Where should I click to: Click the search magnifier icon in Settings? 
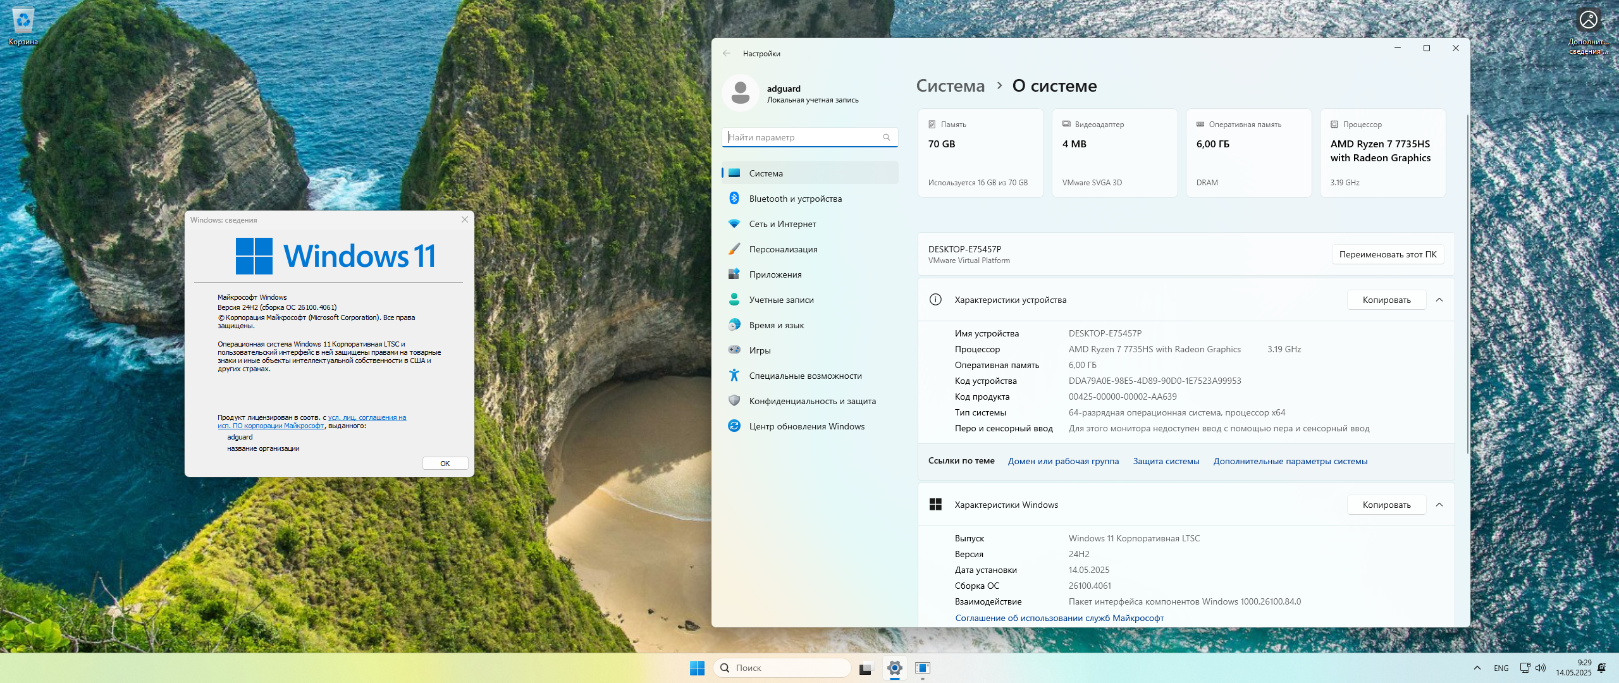(x=887, y=137)
